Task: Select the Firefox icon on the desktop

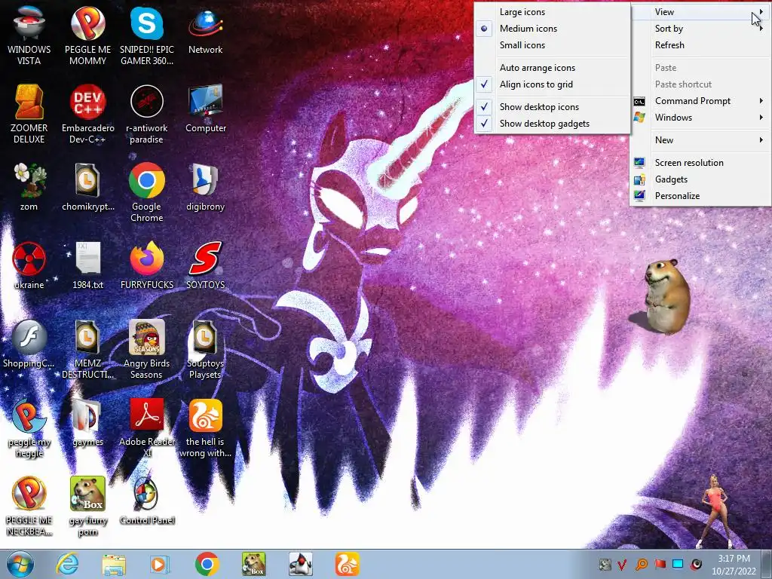Action: (147, 265)
